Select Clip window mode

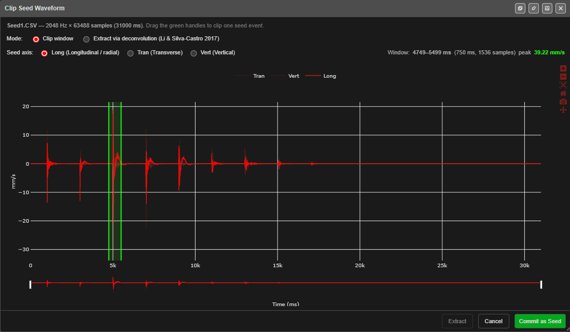point(36,39)
